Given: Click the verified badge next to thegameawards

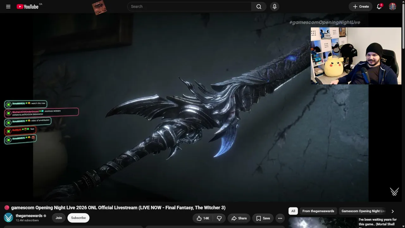Looking at the screenshot, I should (45, 216).
